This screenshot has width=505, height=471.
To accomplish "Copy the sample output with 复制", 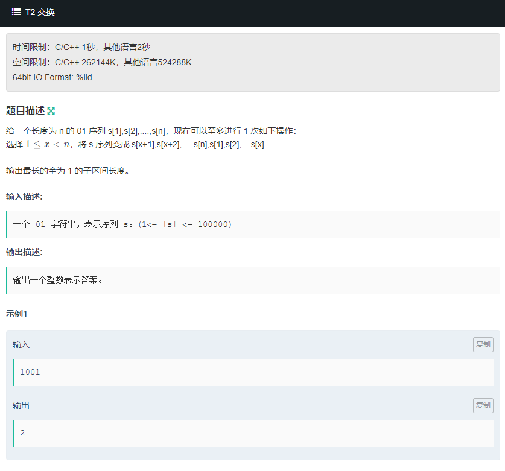I will point(483,405).
